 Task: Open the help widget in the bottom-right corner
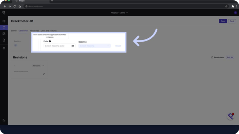230,116
